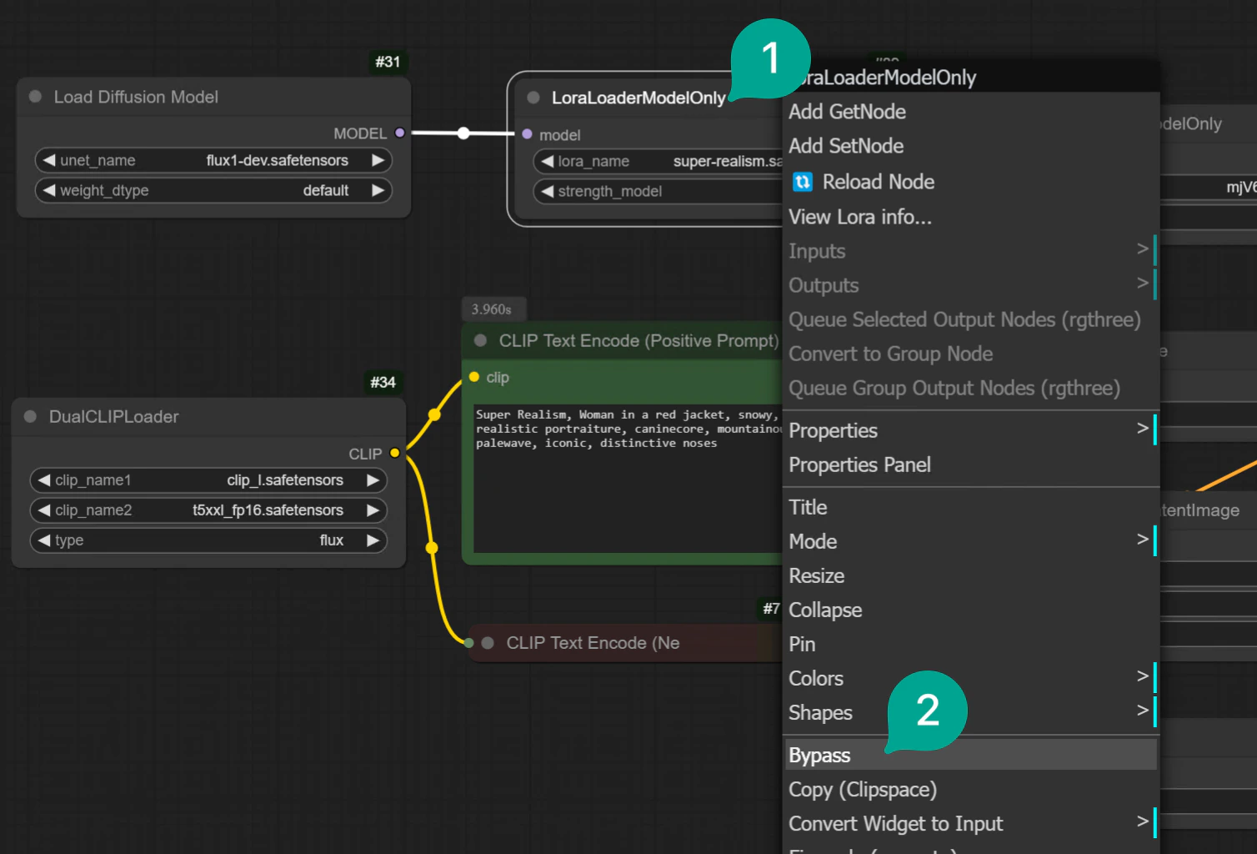Select Convert to Group Node entry

point(971,353)
